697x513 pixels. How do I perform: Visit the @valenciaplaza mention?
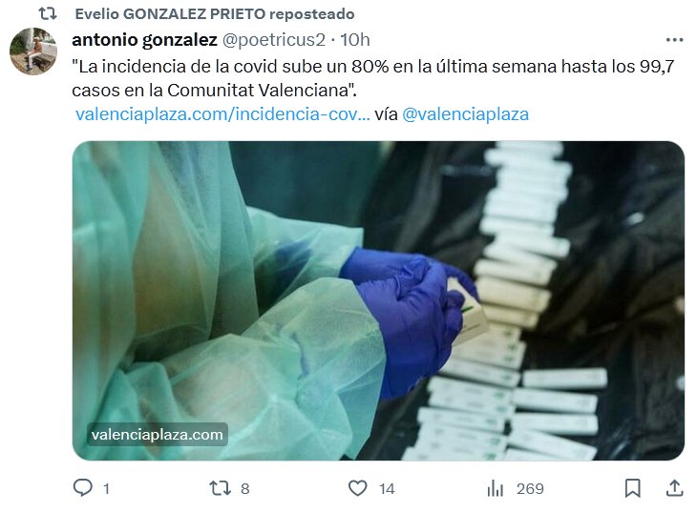[465, 114]
